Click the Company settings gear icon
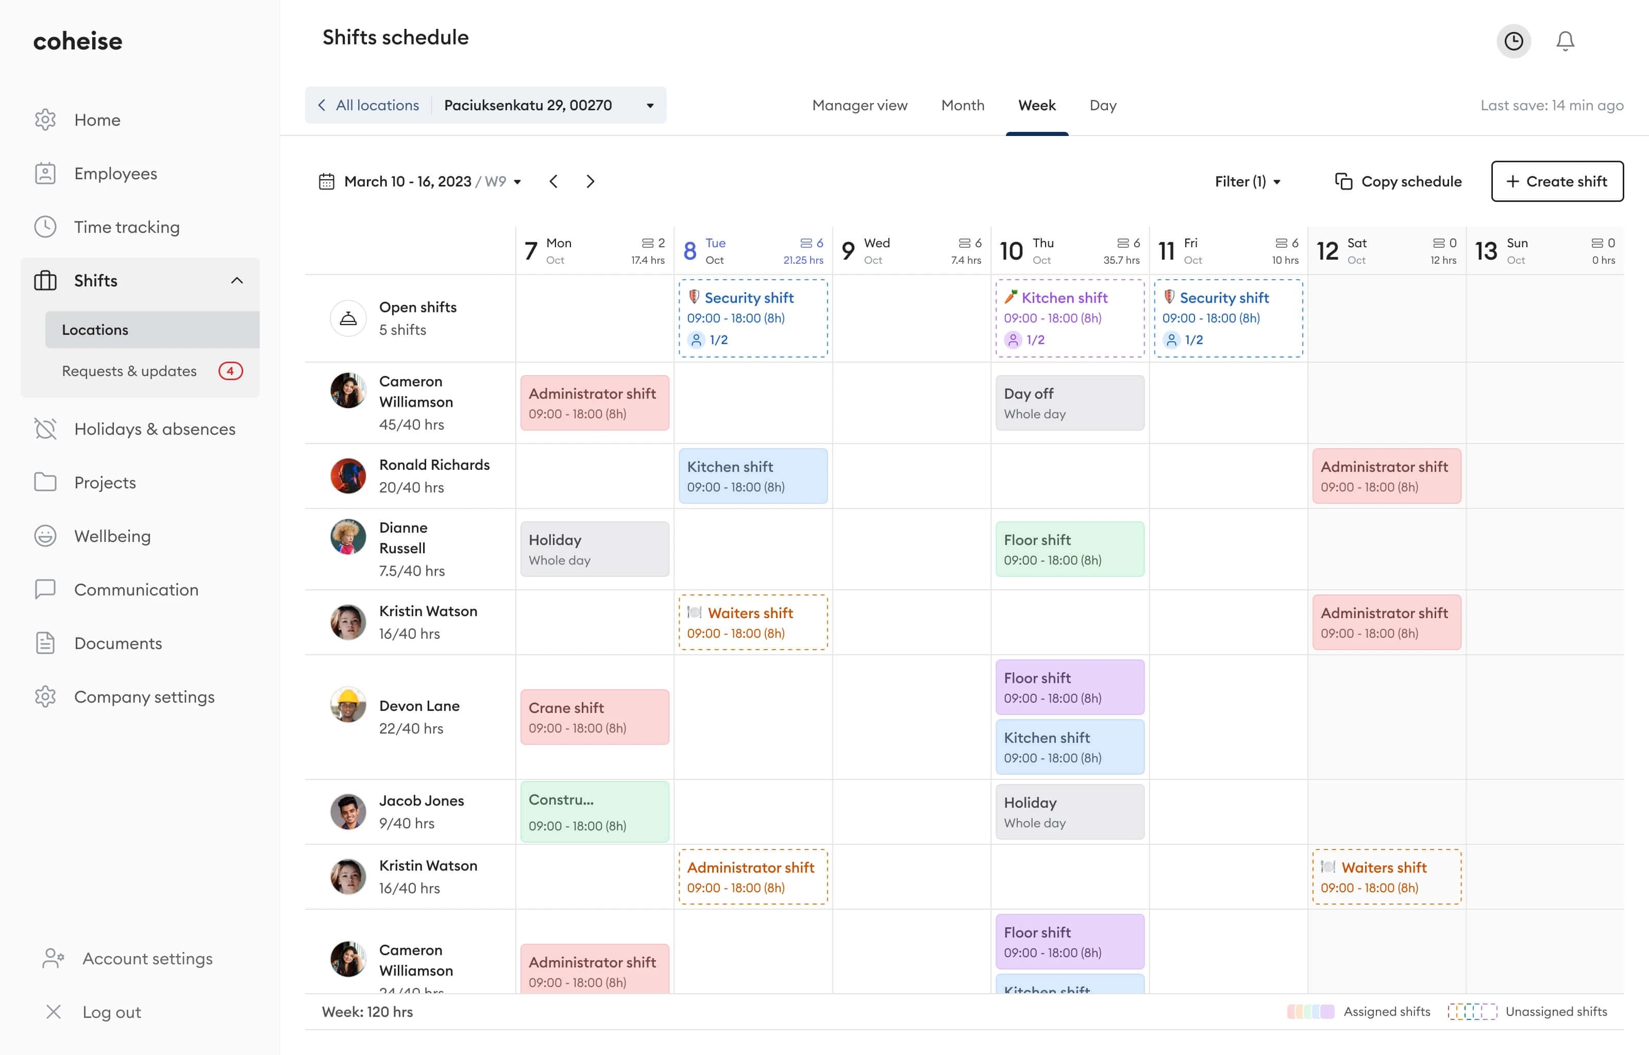The image size is (1649, 1055). coord(45,696)
